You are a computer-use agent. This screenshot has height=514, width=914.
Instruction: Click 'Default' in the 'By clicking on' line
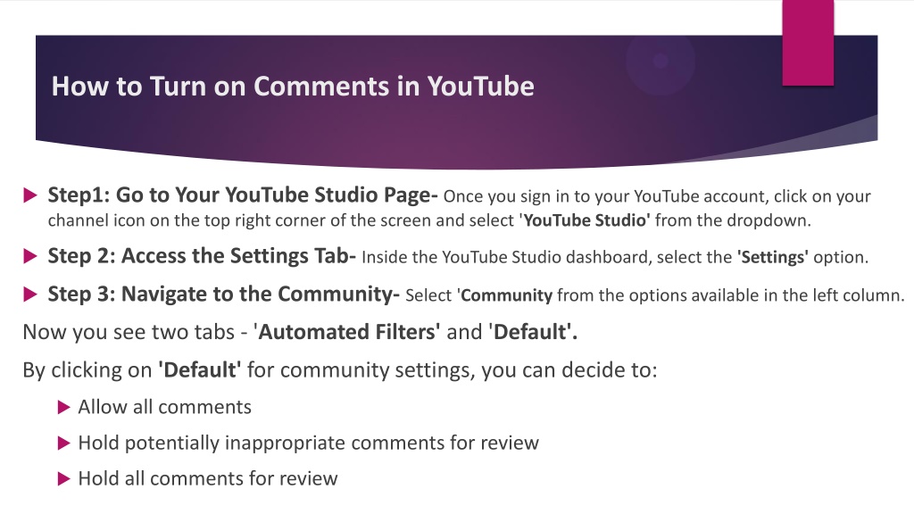click(x=199, y=370)
